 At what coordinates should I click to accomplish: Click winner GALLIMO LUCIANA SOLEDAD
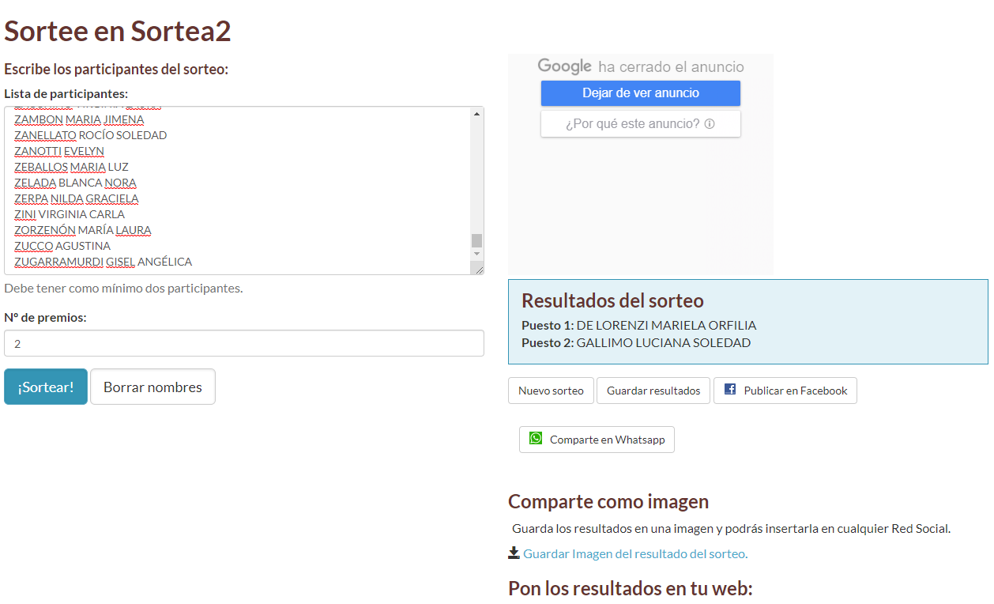(664, 342)
